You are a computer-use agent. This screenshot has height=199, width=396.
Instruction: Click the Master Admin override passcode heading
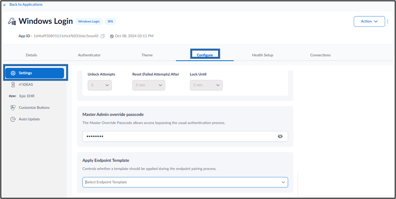coord(113,114)
